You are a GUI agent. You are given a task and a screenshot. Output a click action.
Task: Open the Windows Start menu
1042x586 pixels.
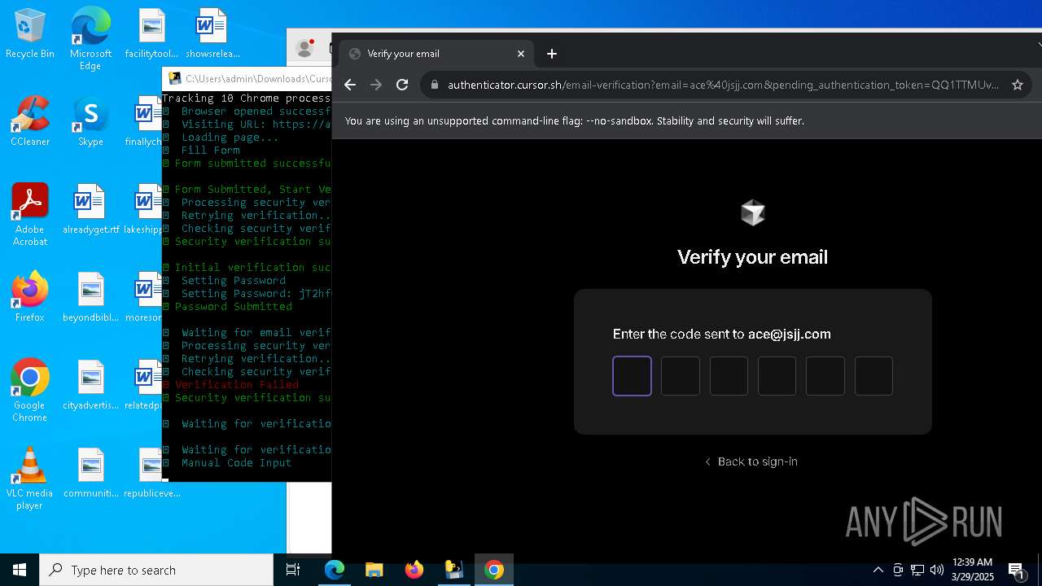(20, 570)
